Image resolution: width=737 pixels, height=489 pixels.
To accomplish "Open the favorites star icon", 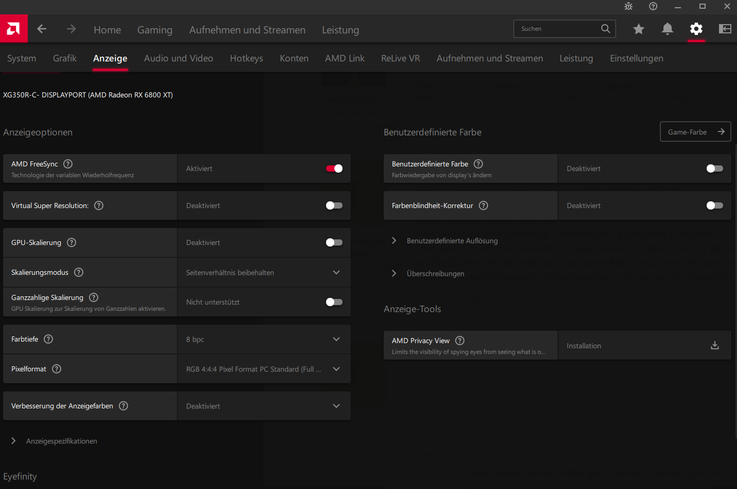I will (x=639, y=29).
